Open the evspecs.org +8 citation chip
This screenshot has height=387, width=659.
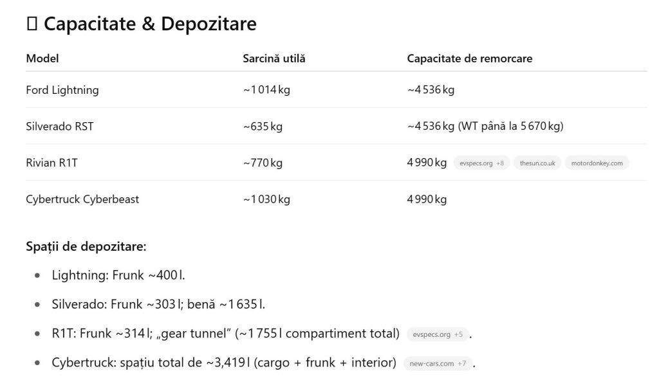tap(481, 163)
